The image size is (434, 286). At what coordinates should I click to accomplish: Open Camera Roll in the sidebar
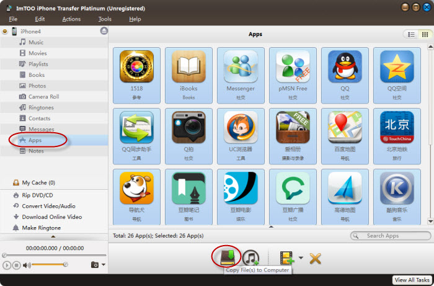coord(54,97)
